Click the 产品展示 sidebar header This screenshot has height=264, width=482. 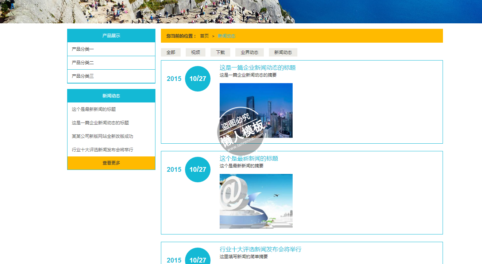[111, 36]
